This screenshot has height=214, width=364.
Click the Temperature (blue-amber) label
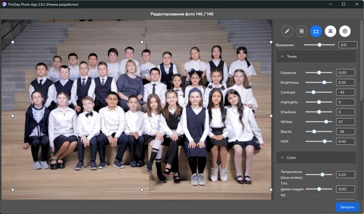[291, 175]
